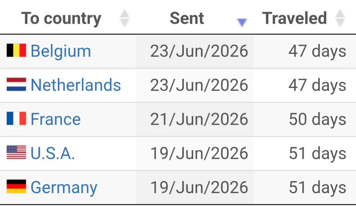This screenshot has height=206, width=356.
Task: Toggle sort arrows beside To country
Action: click(125, 18)
